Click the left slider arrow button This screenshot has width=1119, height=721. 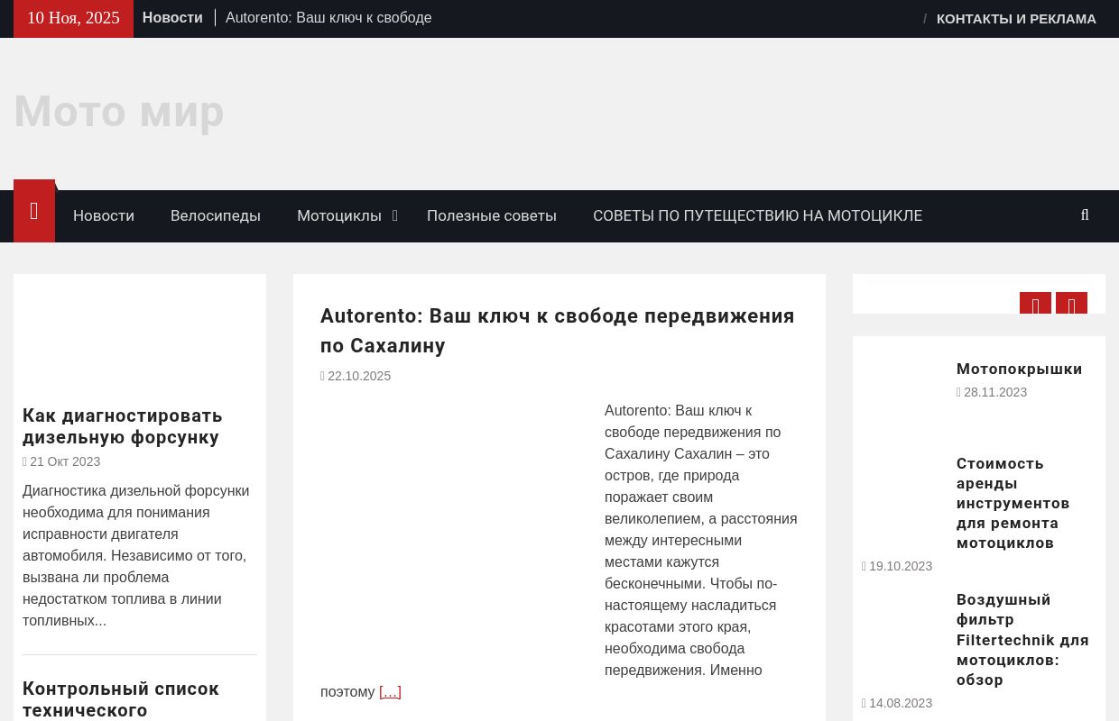(x=1035, y=305)
